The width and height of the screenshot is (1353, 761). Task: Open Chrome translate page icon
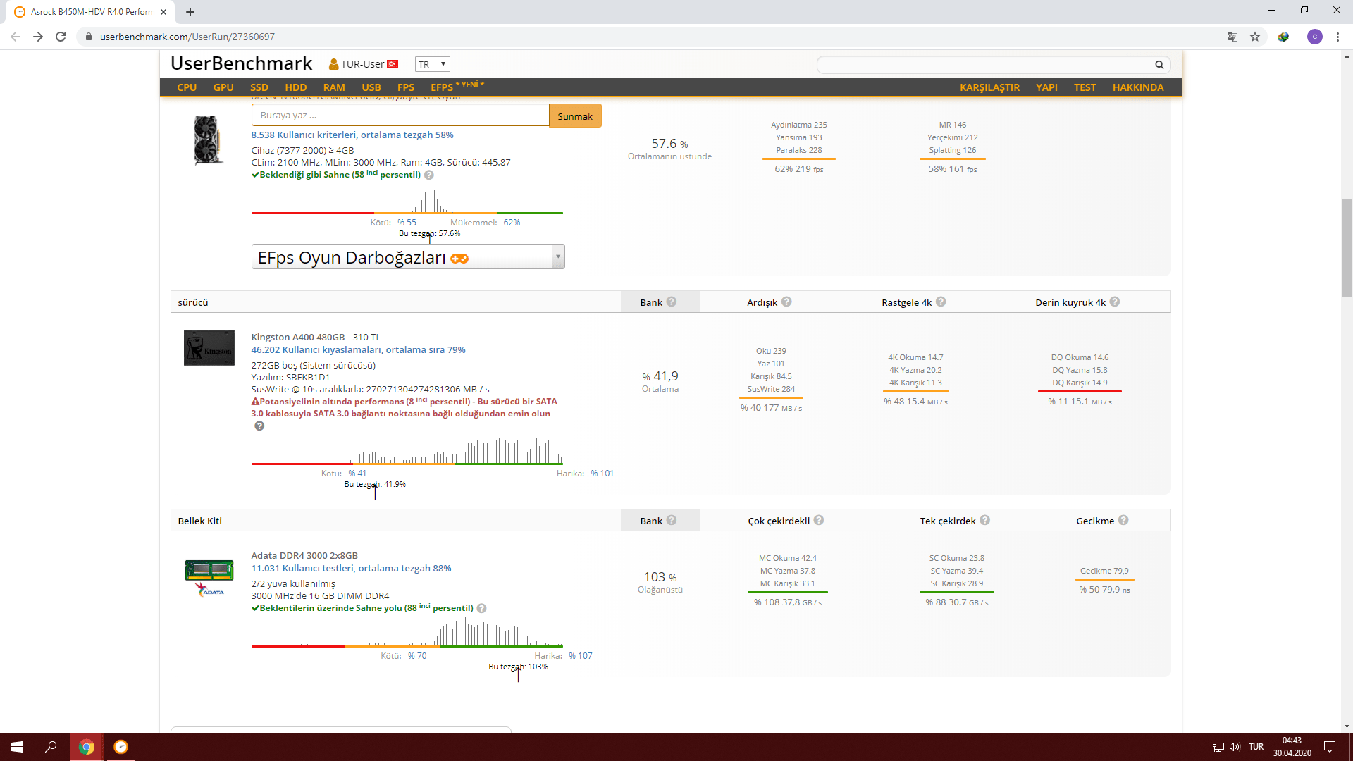coord(1232,37)
